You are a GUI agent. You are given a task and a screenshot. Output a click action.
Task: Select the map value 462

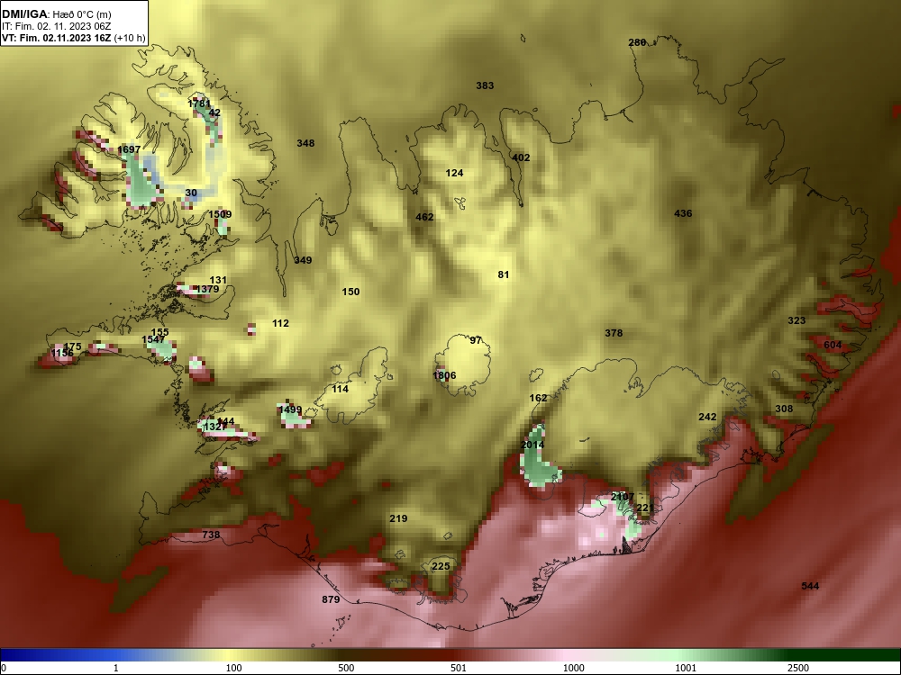tap(424, 217)
